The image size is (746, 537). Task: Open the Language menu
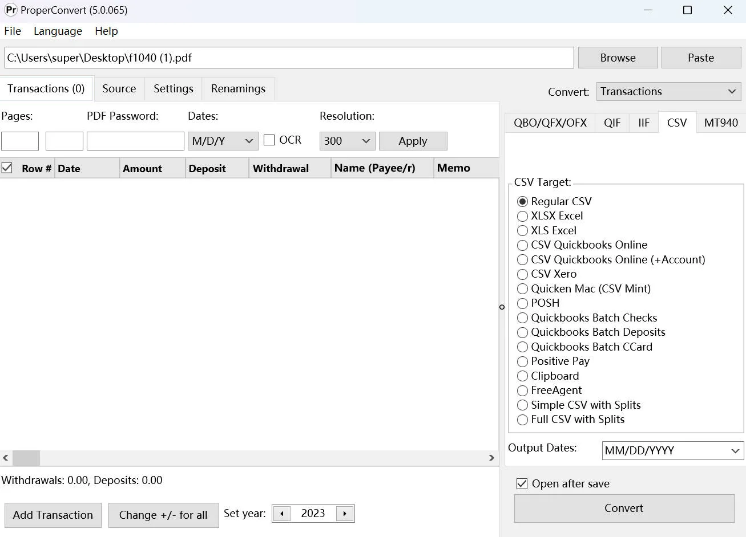pos(57,31)
